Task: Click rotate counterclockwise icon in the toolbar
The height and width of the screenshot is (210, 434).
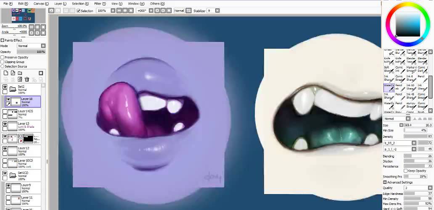Action: click(x=157, y=10)
